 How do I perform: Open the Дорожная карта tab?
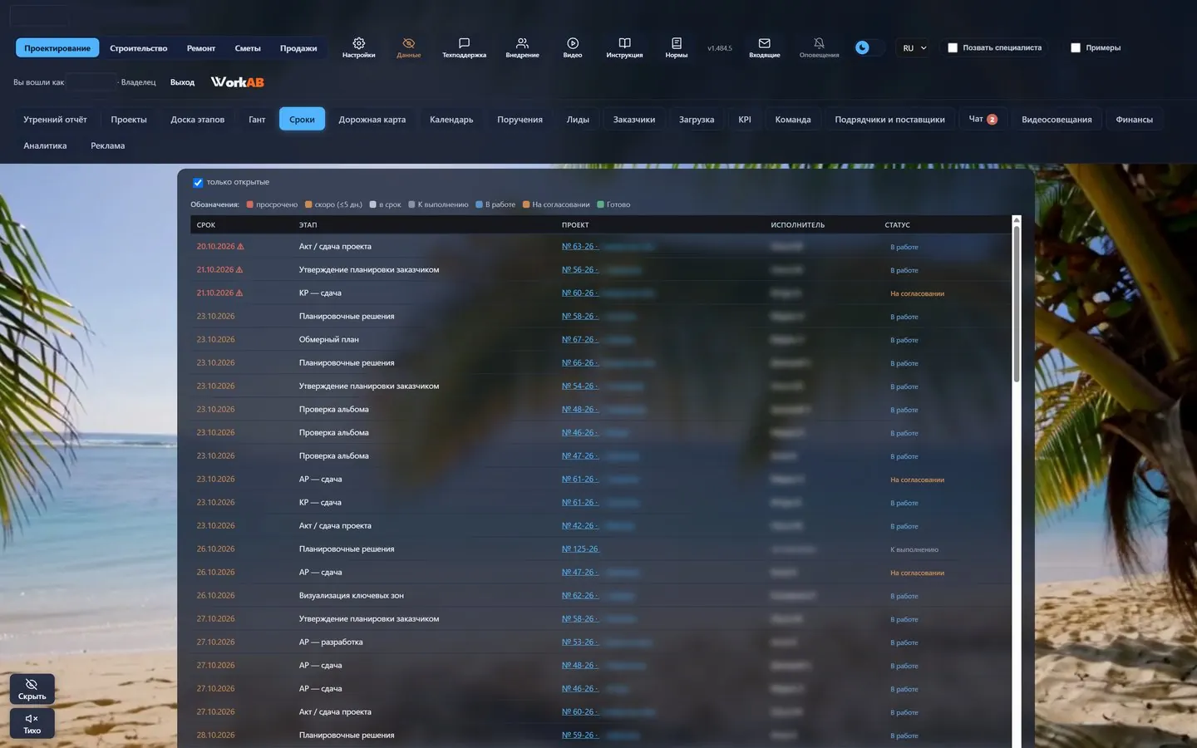(372, 120)
